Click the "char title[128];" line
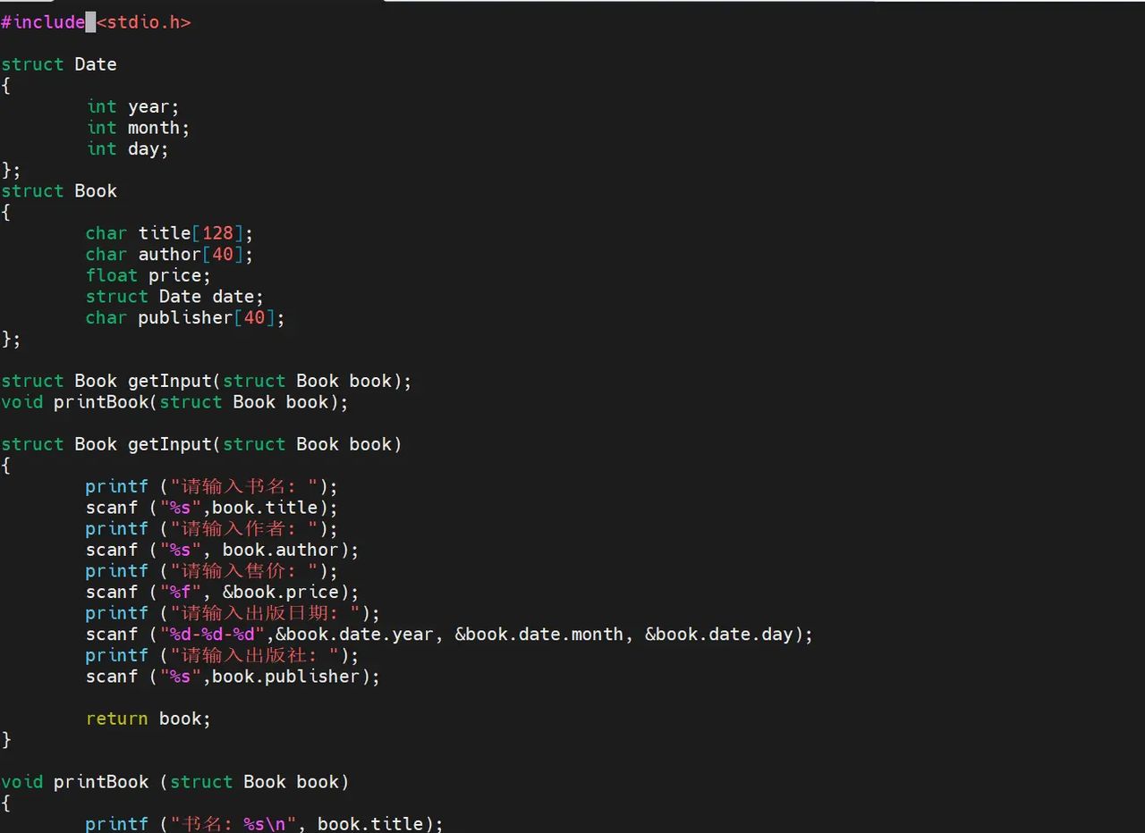This screenshot has height=833, width=1145. click(170, 233)
